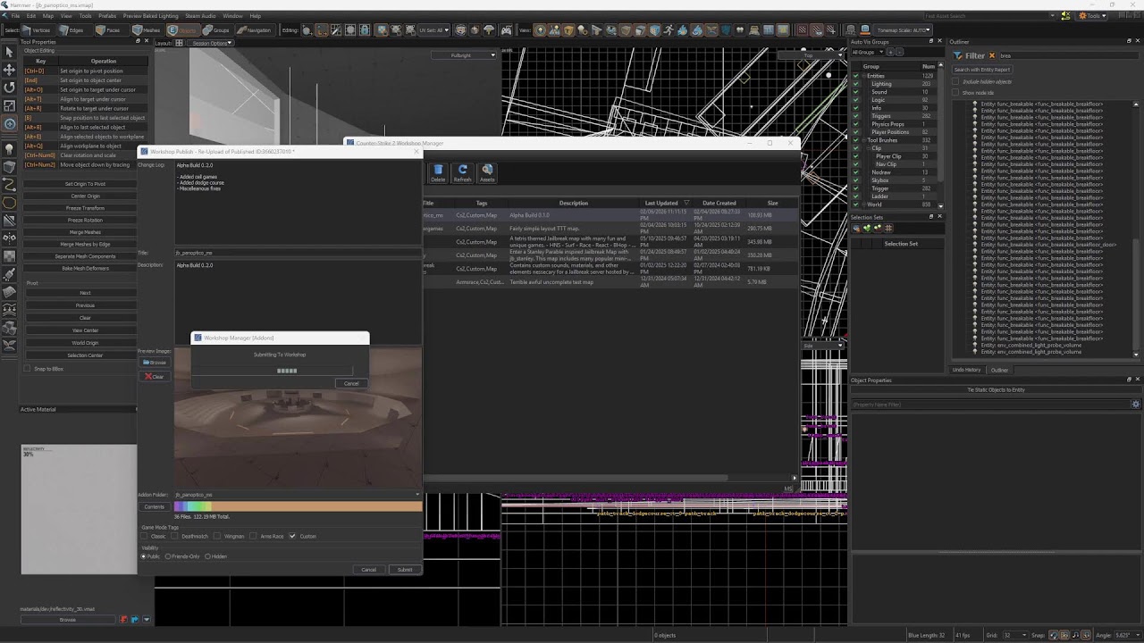Click the Outliner Filter funnel icon
The height and width of the screenshot is (643, 1144).
957,55
